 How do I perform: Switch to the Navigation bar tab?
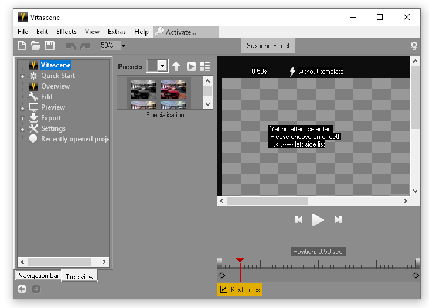pyautogui.click(x=38, y=276)
